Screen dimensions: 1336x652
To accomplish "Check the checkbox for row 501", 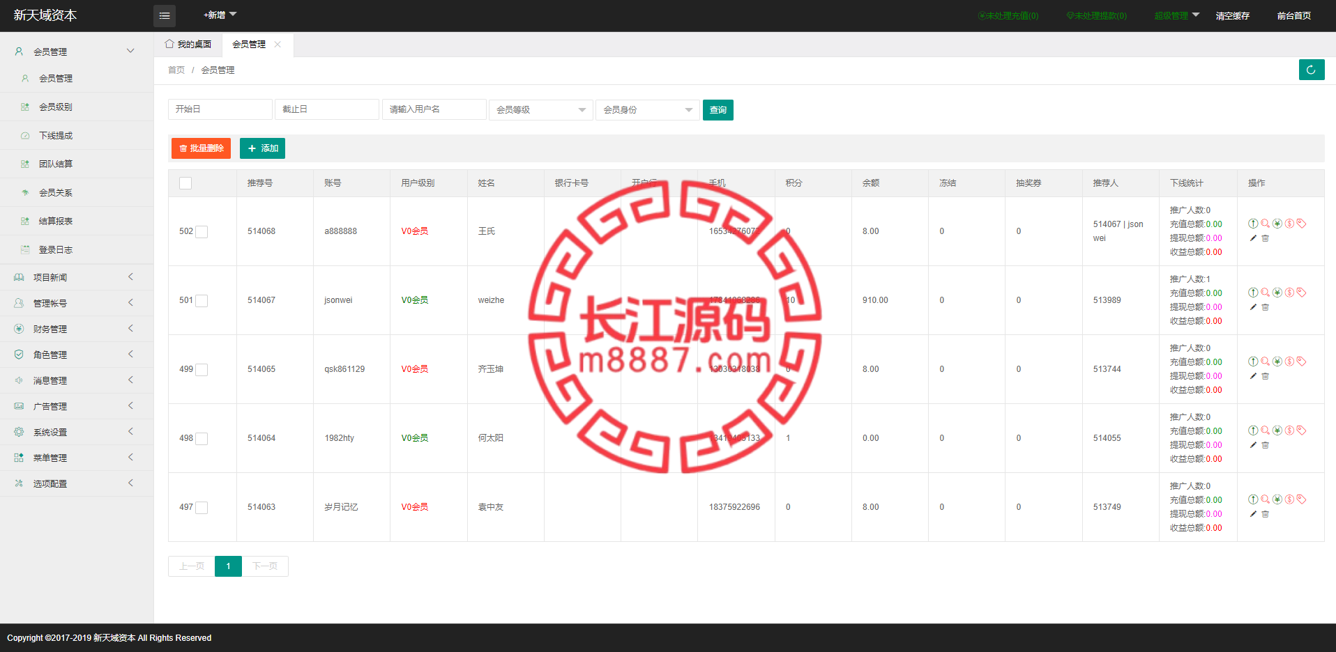I will (202, 301).
